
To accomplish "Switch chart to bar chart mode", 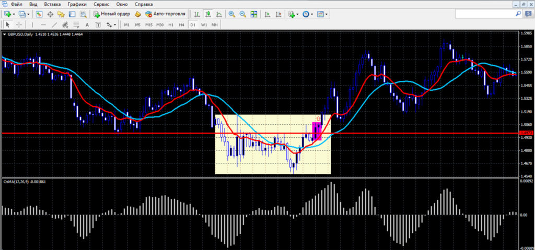I will 197,14.
